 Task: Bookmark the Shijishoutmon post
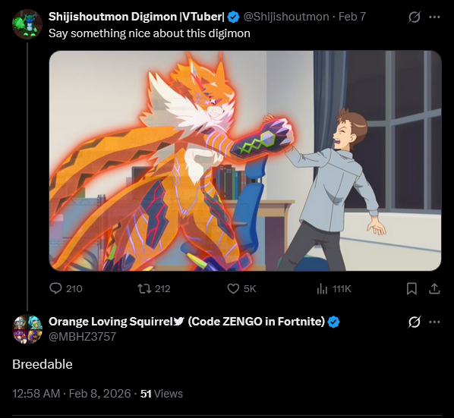tap(411, 288)
